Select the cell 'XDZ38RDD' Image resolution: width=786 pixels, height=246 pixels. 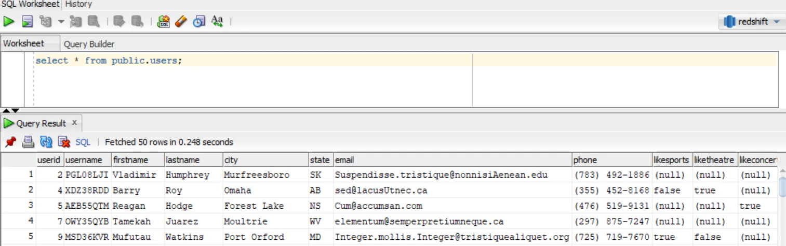(x=87, y=191)
